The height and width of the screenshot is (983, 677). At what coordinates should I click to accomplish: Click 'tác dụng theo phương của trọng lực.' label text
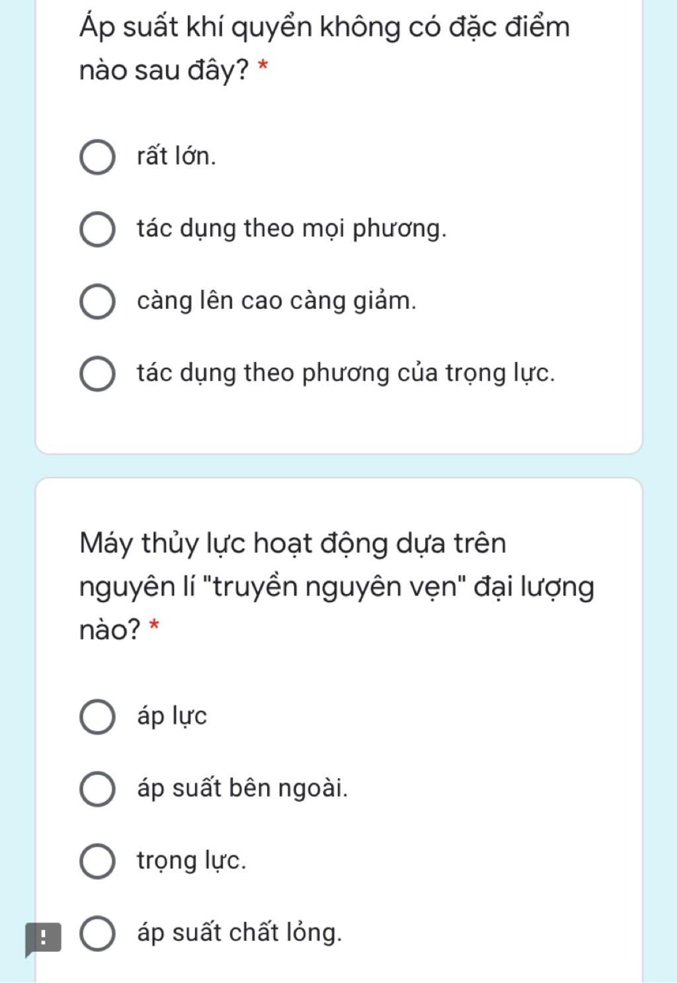pyautogui.click(x=346, y=374)
